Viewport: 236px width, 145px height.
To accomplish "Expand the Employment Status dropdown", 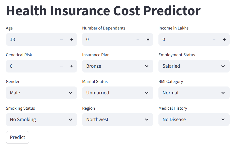I will [x=194, y=66].
